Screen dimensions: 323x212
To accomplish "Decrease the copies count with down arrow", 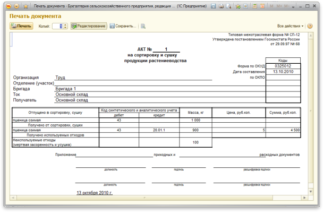I will 65,28.
